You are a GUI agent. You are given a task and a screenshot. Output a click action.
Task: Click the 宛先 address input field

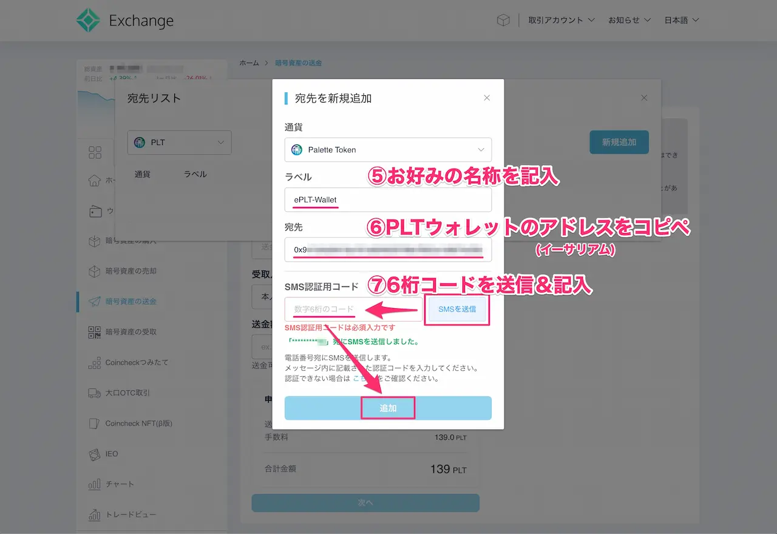coord(388,249)
